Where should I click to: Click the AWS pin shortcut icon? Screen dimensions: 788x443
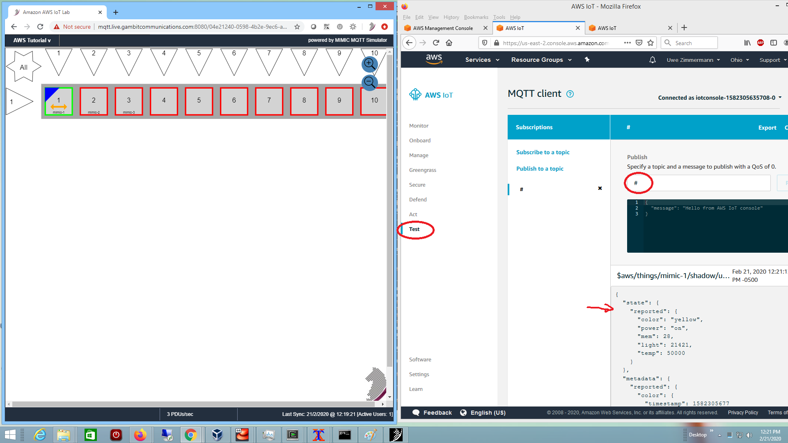(587, 60)
